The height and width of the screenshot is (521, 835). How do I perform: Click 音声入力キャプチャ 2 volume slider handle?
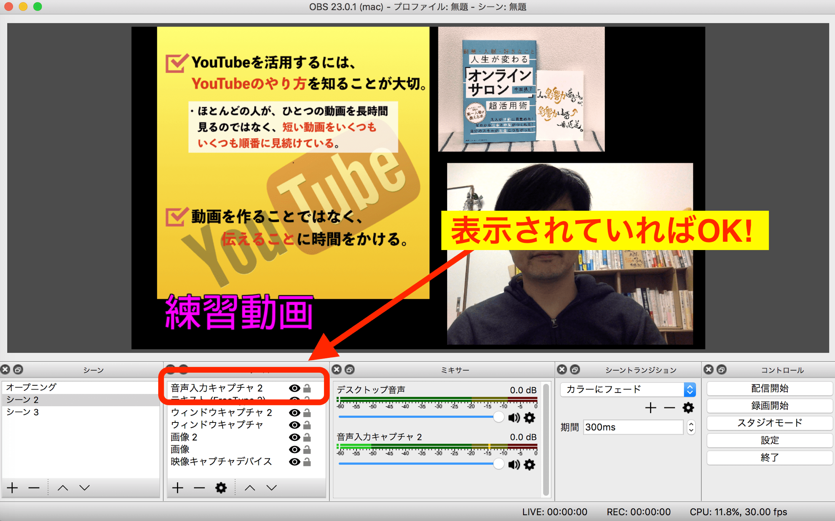coord(498,464)
